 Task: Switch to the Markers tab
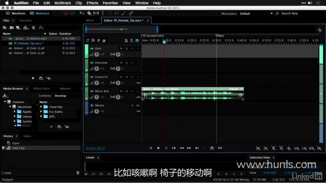[65, 88]
